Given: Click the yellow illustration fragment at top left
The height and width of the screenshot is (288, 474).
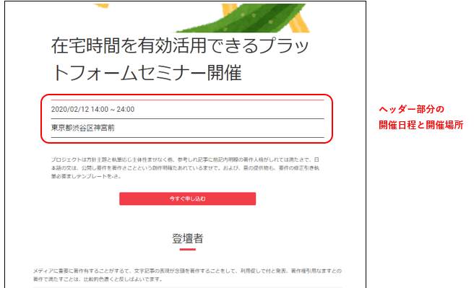Looking at the screenshot, I should 101,6.
